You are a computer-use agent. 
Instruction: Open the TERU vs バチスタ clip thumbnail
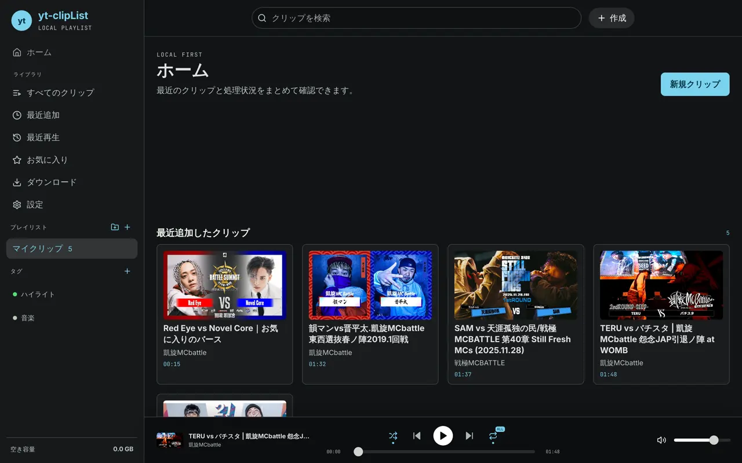(x=661, y=285)
